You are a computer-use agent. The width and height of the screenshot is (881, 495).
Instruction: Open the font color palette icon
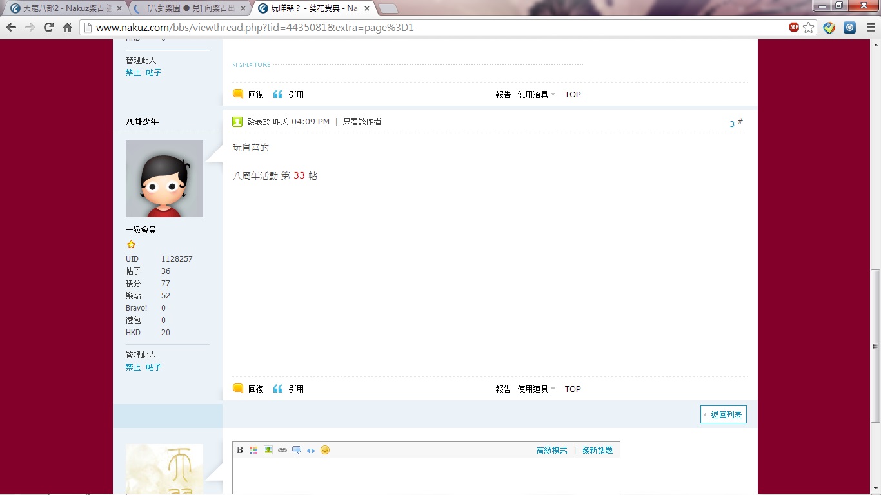254,450
